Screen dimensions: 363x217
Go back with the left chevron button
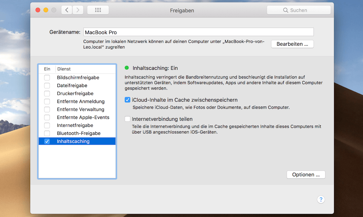(x=67, y=10)
